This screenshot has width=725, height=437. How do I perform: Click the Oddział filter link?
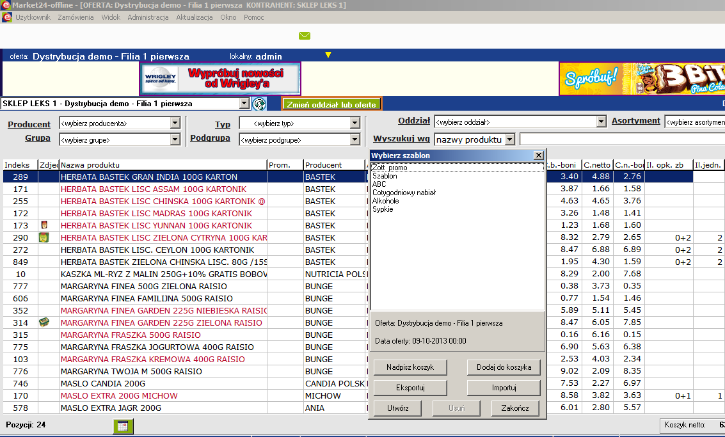click(x=414, y=121)
